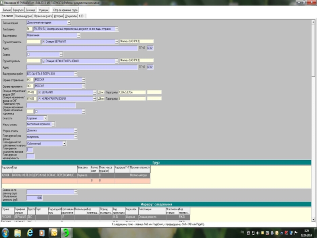Toggle the Заявка checkbox
This screenshot has width=317, height=238.
[29, 54]
